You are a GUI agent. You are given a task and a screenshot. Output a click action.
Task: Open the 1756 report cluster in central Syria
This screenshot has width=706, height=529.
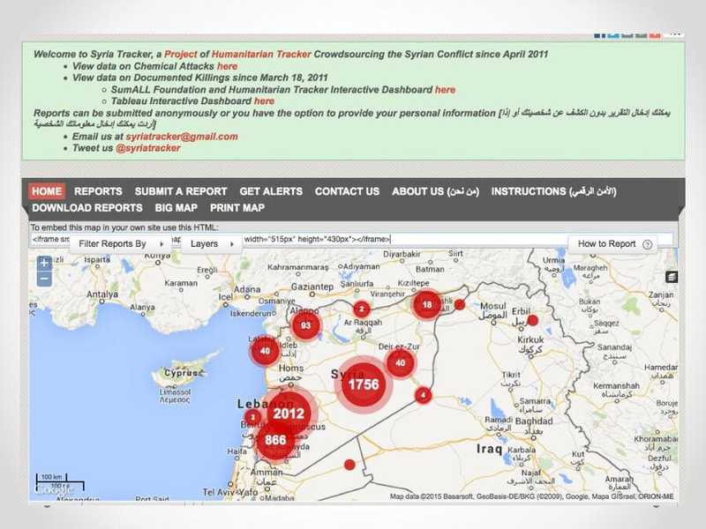(x=364, y=384)
